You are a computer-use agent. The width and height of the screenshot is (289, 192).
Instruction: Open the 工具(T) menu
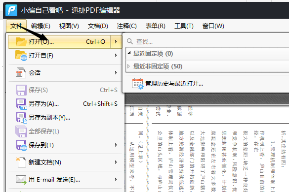tap(184, 26)
